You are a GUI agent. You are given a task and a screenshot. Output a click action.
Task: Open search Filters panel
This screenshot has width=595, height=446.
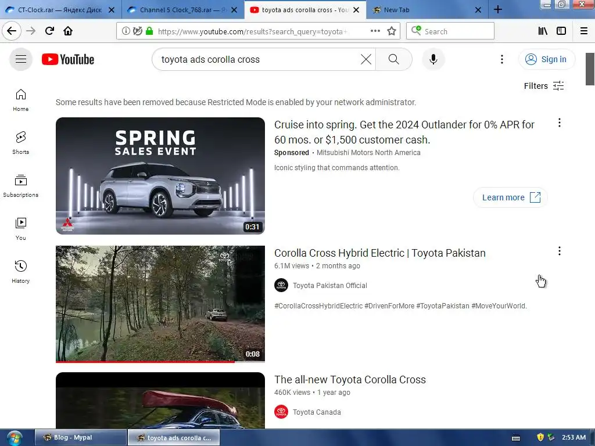544,86
